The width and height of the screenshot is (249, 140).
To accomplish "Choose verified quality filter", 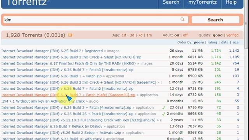I will [x=232, y=35].
